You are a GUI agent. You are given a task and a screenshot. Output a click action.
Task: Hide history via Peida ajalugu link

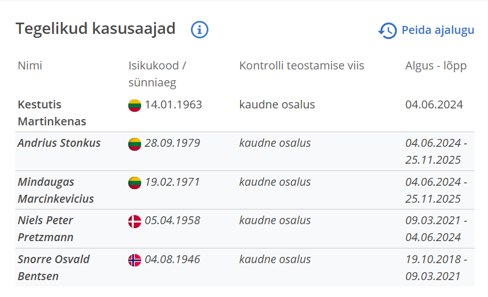(437, 30)
